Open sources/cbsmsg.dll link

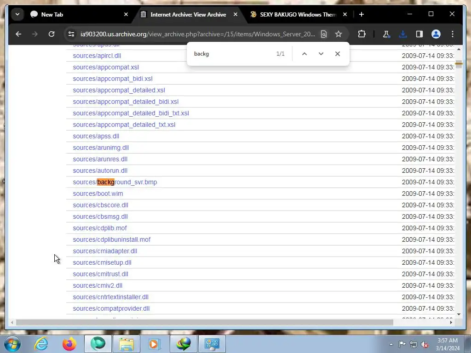pyautogui.click(x=100, y=217)
